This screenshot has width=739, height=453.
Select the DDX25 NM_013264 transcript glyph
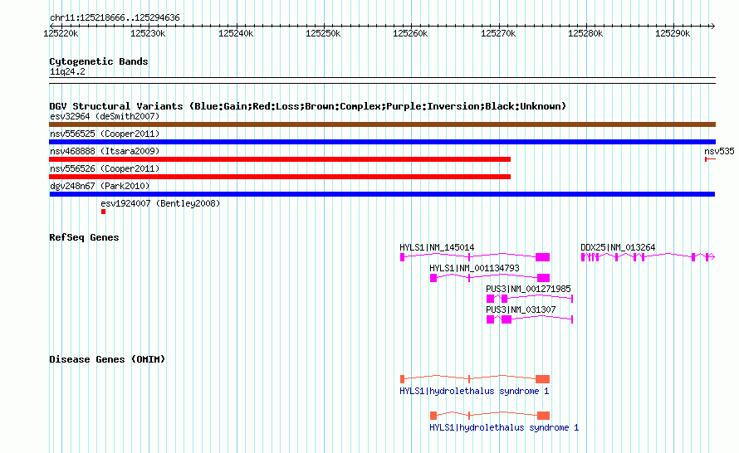pos(648,256)
